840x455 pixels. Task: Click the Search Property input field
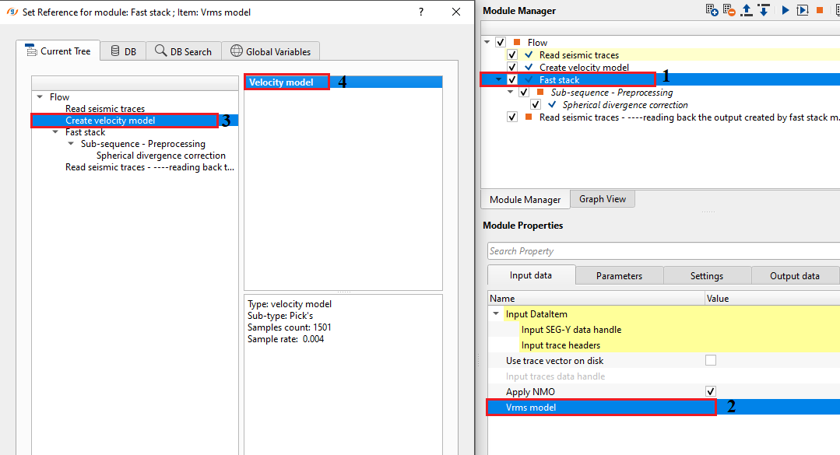[x=663, y=251]
